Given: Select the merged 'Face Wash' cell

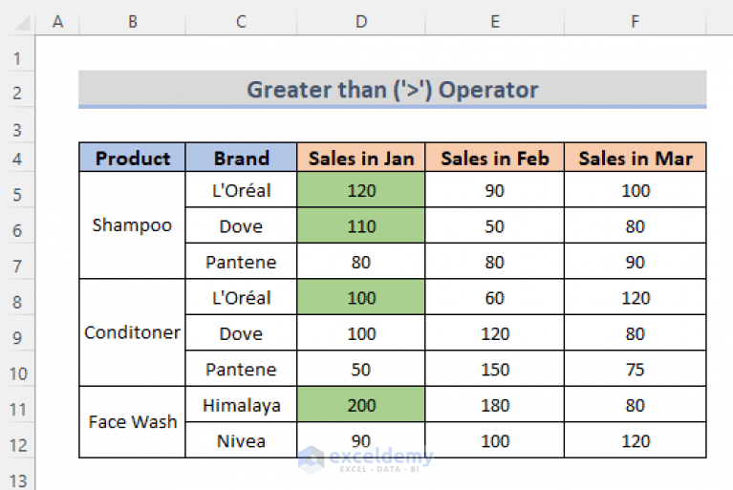Looking at the screenshot, I should coord(132,422).
